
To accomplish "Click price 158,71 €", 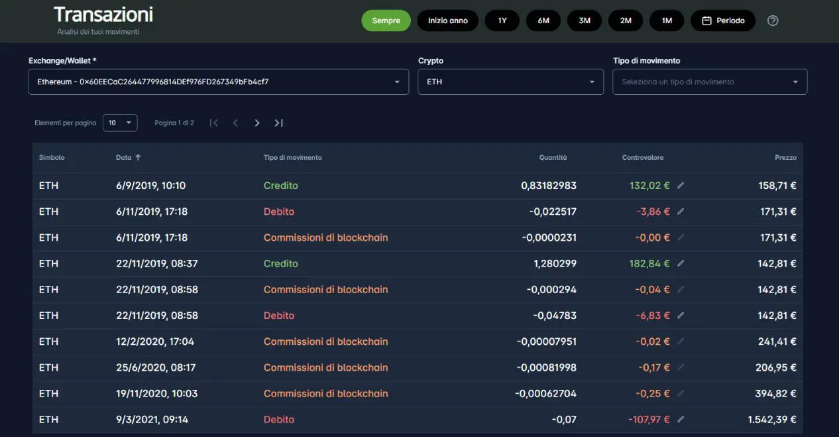I will click(777, 186).
